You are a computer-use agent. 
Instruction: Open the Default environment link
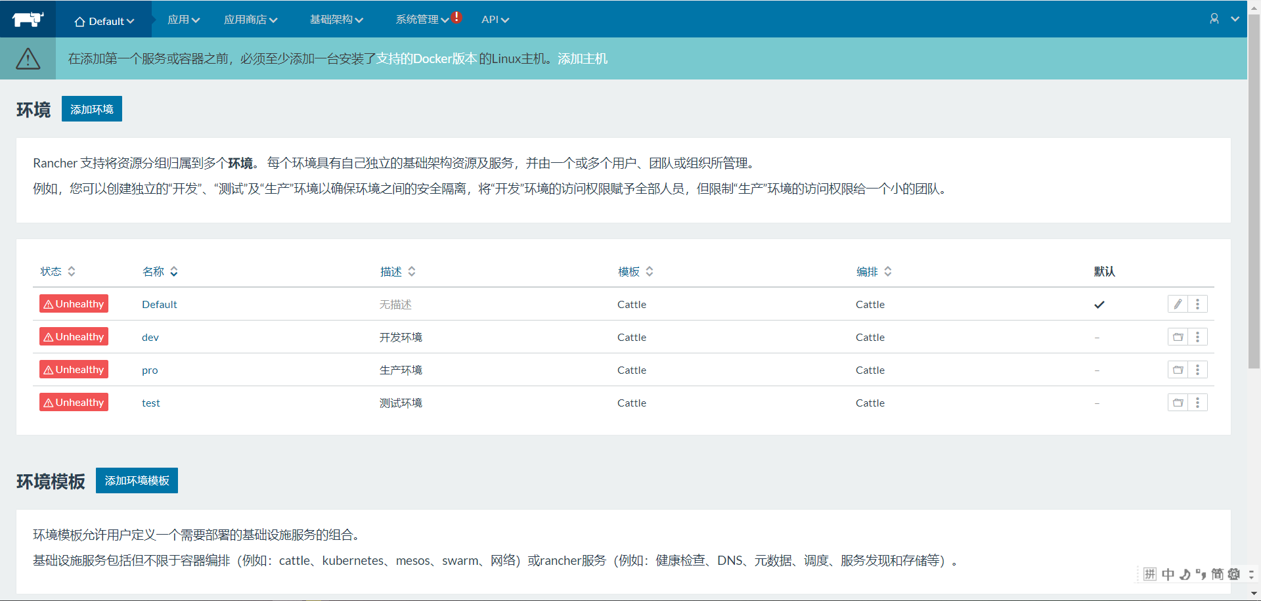pyautogui.click(x=160, y=304)
